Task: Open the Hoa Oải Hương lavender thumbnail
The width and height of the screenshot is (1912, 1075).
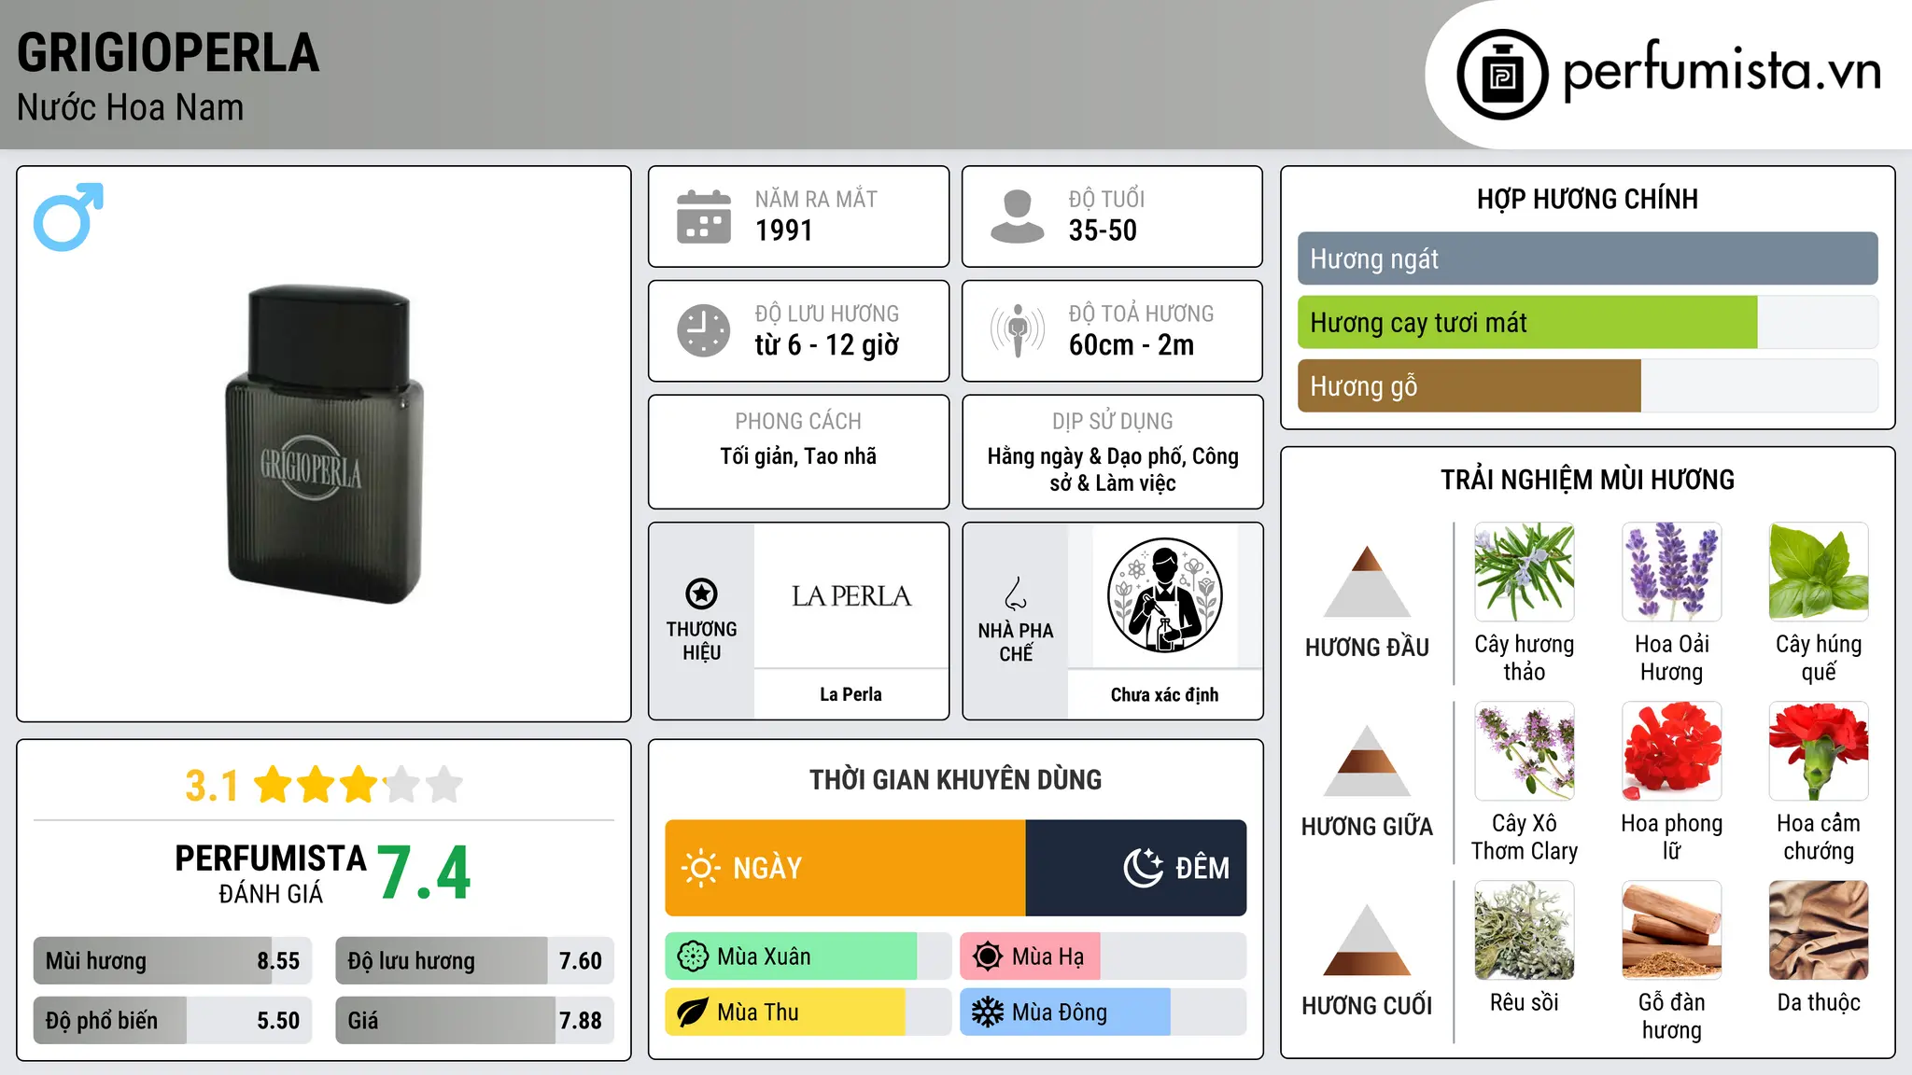Action: (1671, 572)
